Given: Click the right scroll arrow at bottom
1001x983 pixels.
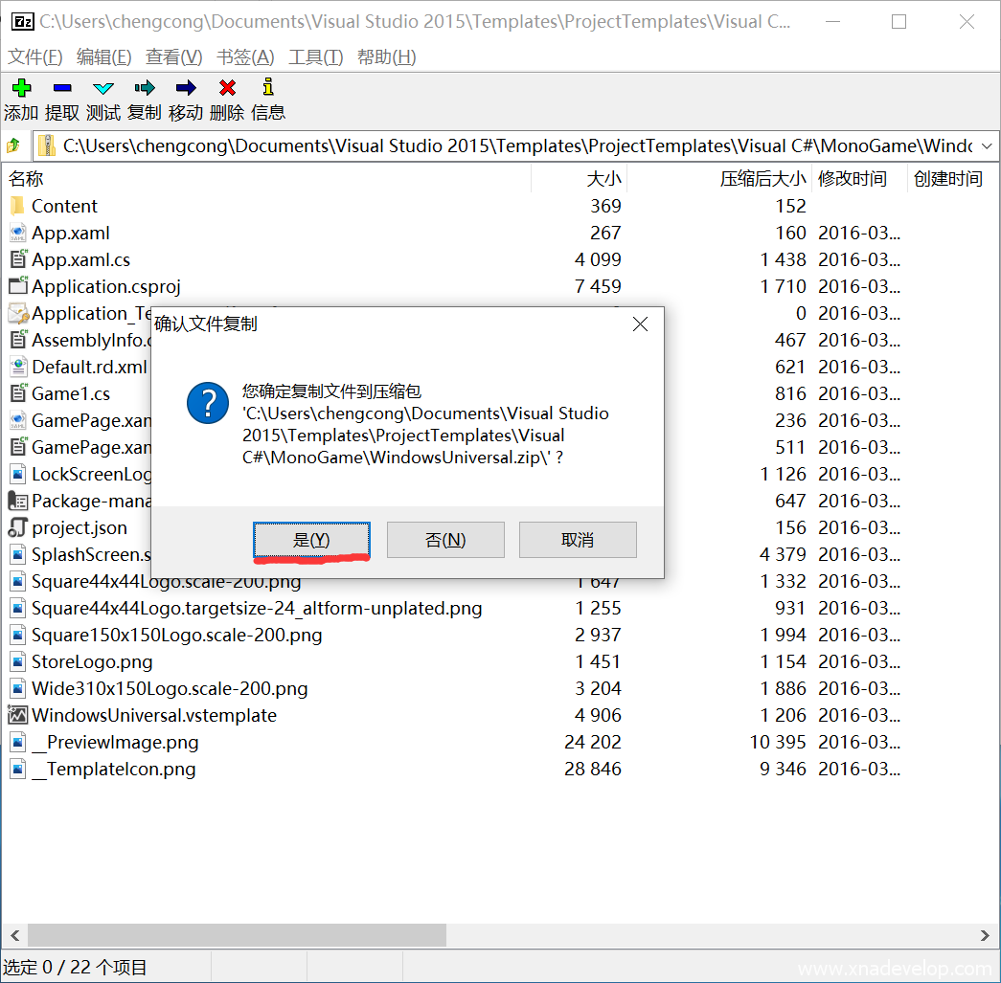Looking at the screenshot, I should pyautogui.click(x=986, y=935).
